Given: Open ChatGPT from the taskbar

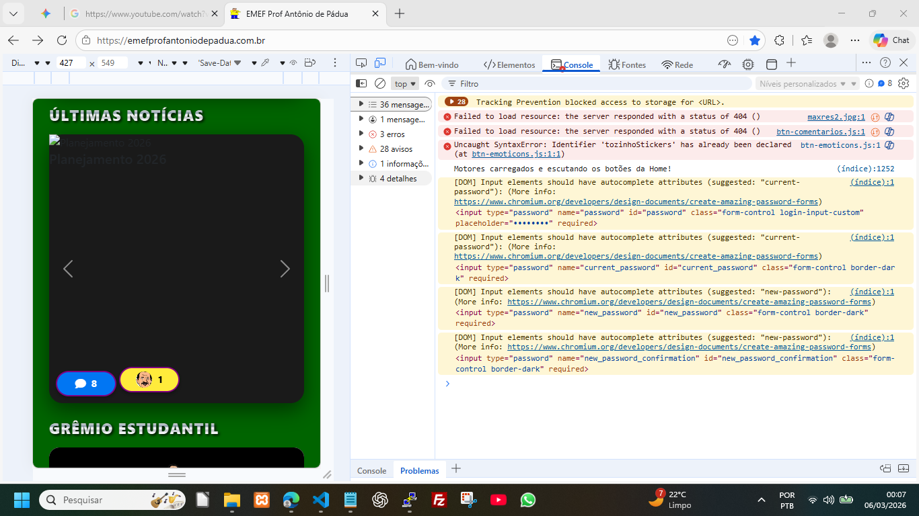Looking at the screenshot, I should point(380,500).
